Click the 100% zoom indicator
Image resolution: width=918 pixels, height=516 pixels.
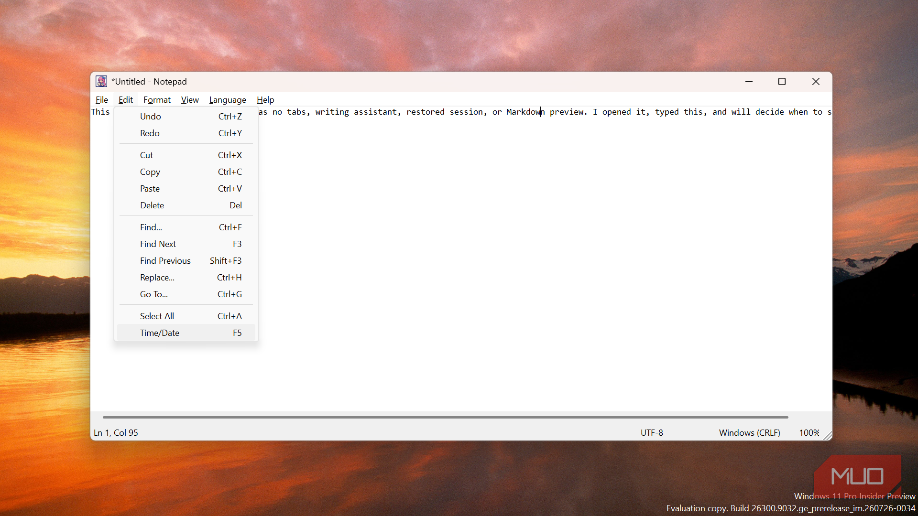click(x=809, y=433)
